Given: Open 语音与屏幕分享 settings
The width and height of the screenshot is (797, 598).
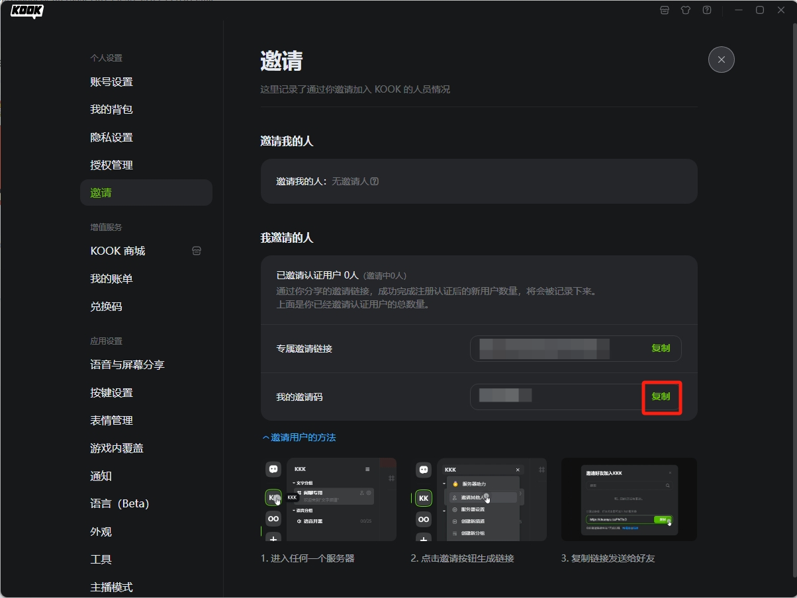Looking at the screenshot, I should (146, 364).
